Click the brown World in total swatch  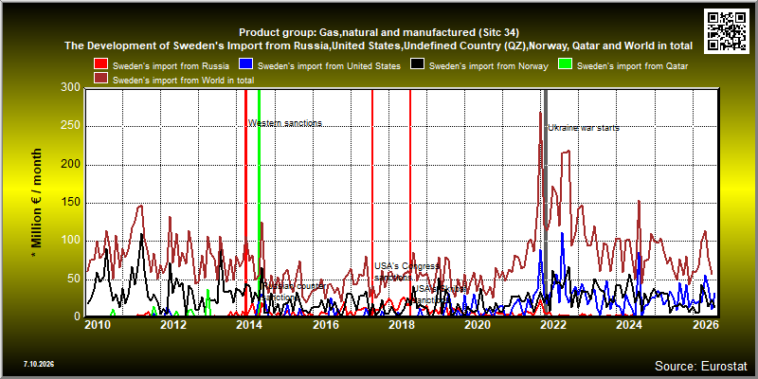pyautogui.click(x=101, y=79)
